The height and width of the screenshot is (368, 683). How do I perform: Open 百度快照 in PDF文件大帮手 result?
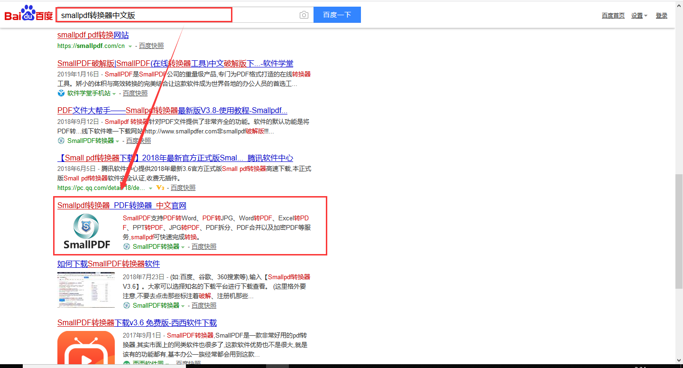pyautogui.click(x=138, y=141)
